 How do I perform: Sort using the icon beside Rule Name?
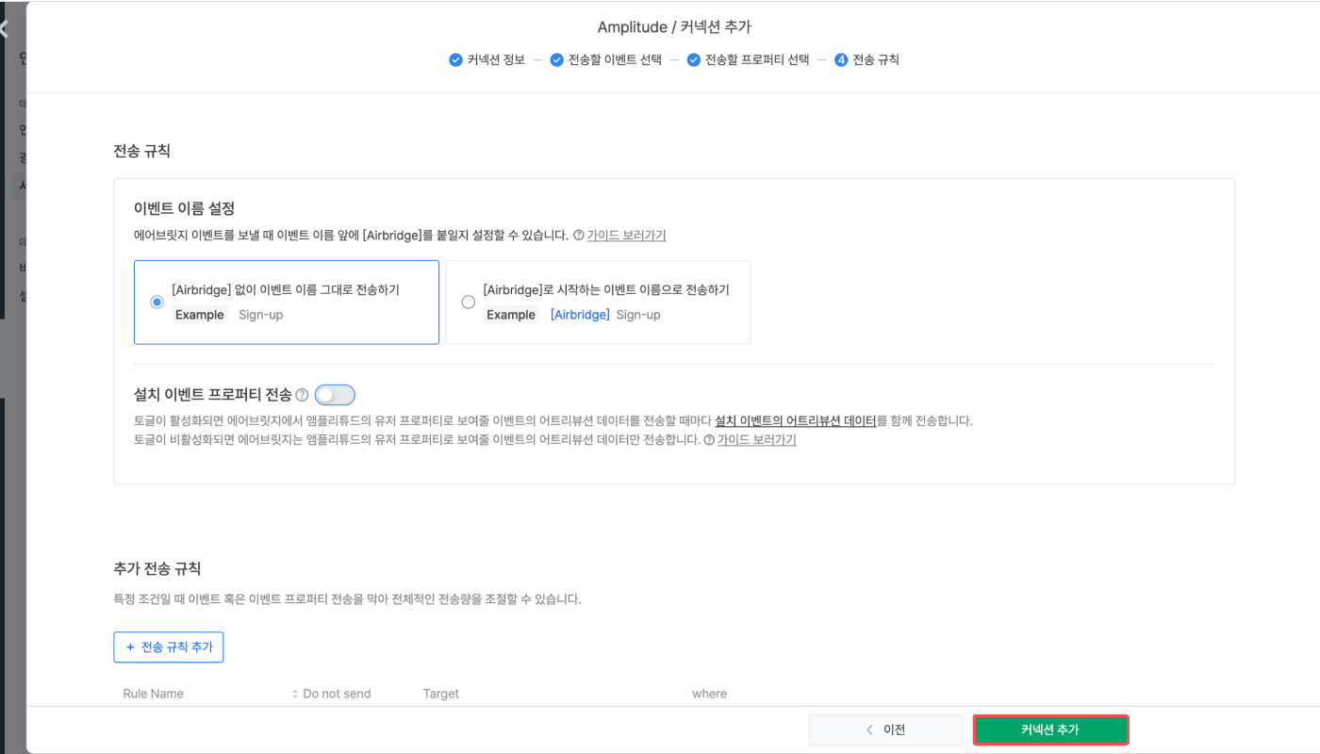click(295, 695)
